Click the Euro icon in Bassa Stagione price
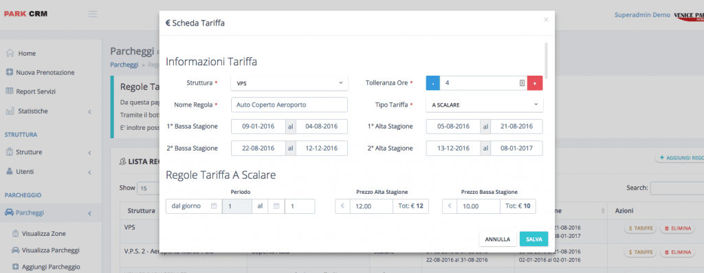This screenshot has width=704, height=273. 450,206
